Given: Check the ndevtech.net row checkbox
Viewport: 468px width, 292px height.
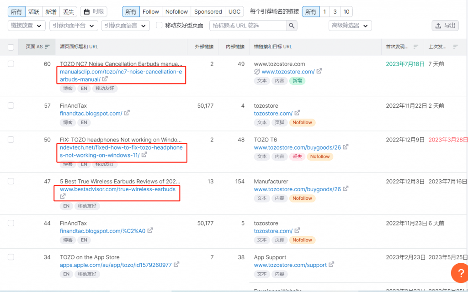Looking at the screenshot, I should click(11, 140).
